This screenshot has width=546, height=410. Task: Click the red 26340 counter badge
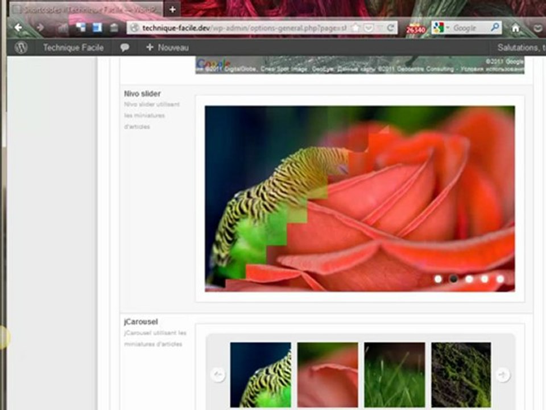coord(415,29)
